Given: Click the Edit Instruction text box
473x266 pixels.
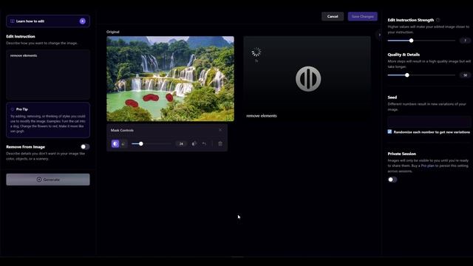Looking at the screenshot, I should pos(48,75).
